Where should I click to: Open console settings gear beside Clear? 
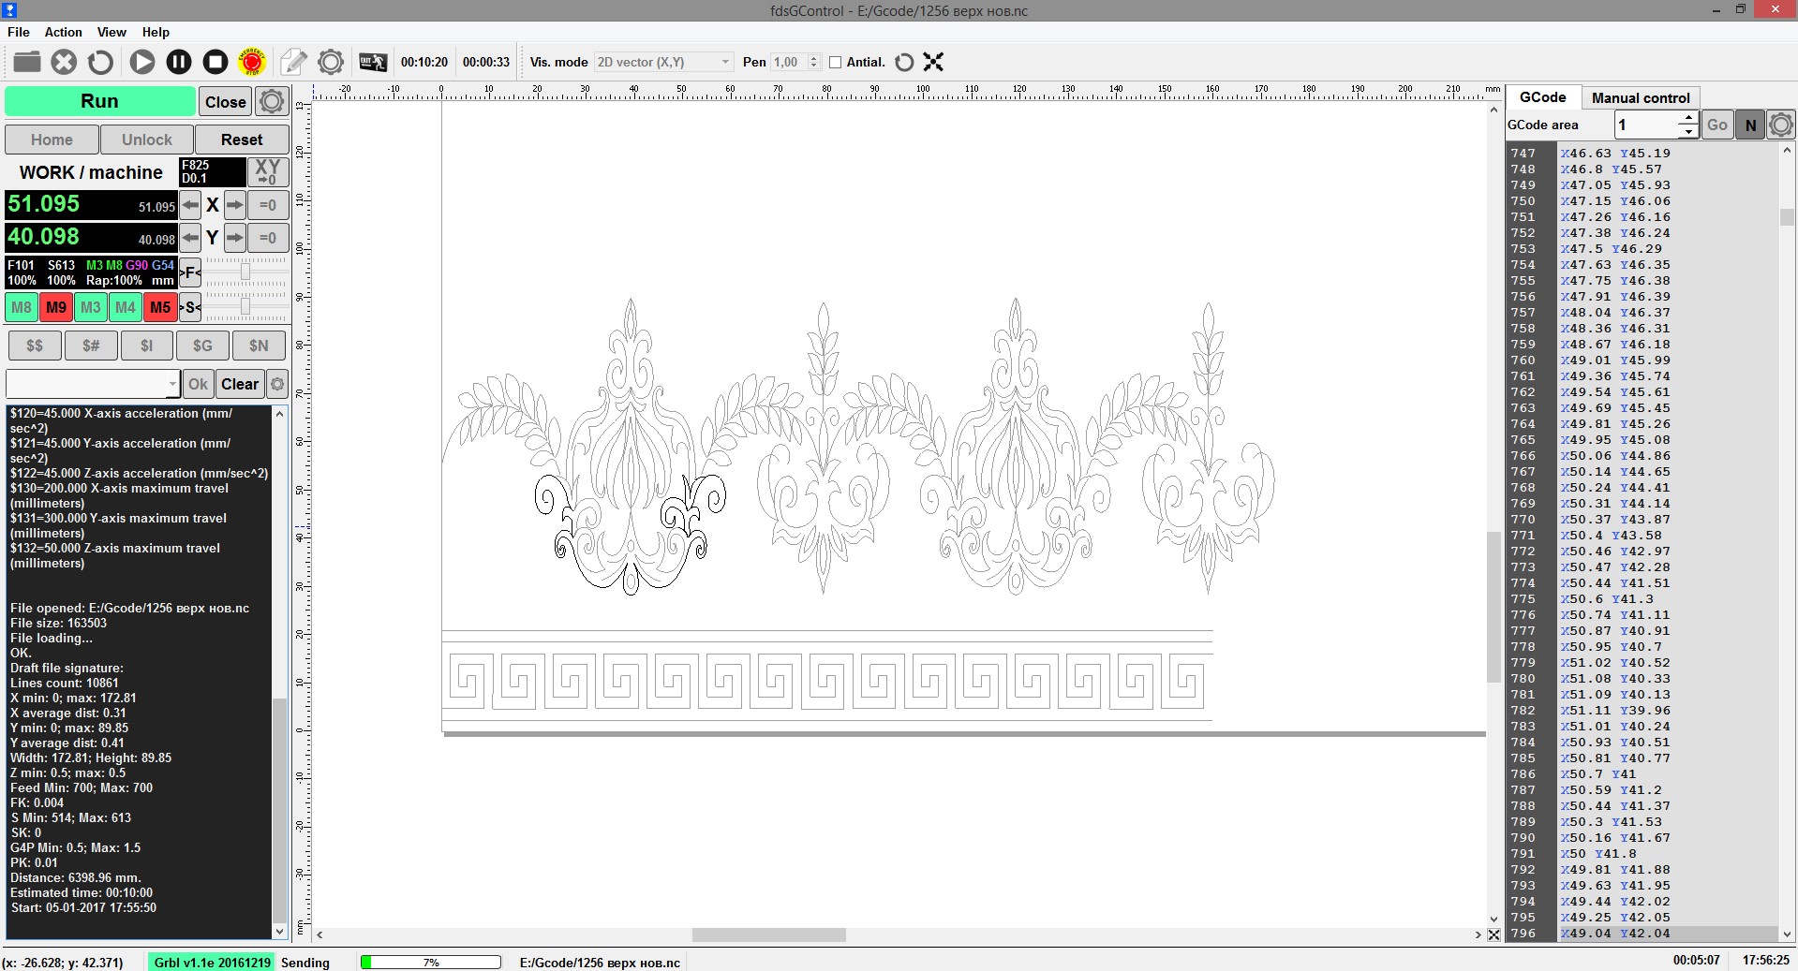(x=277, y=384)
